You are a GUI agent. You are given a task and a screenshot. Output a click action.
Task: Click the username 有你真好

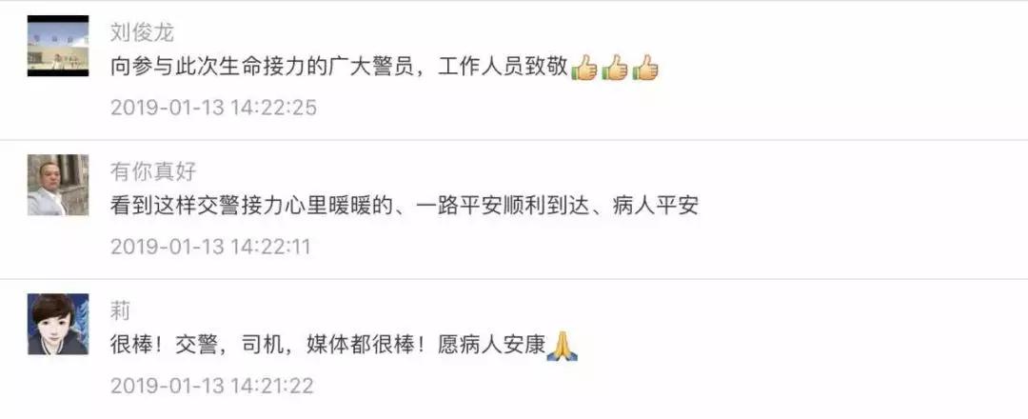(x=153, y=171)
